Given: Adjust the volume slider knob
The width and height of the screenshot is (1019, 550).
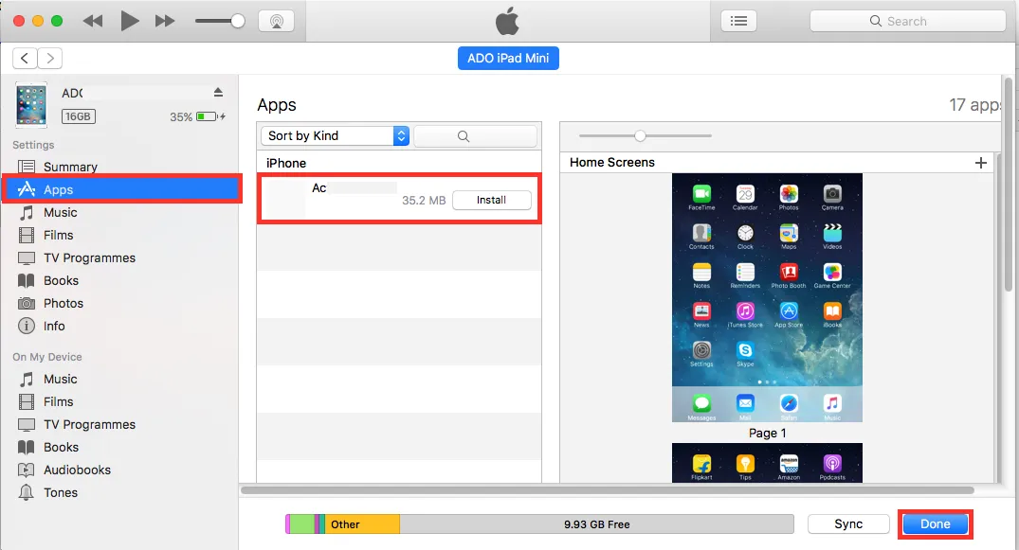Looking at the screenshot, I should pyautogui.click(x=238, y=22).
